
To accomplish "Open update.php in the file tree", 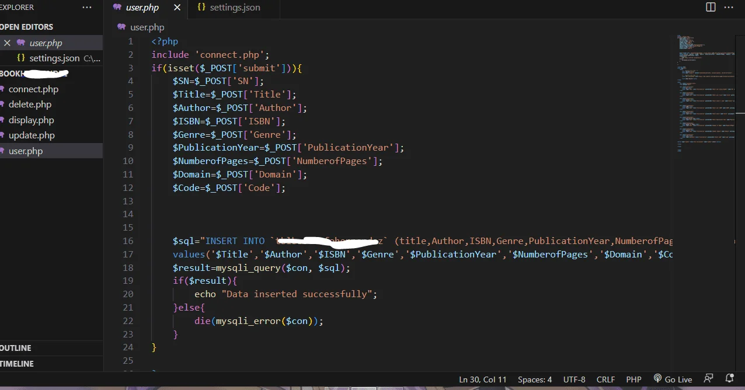I will [32, 135].
